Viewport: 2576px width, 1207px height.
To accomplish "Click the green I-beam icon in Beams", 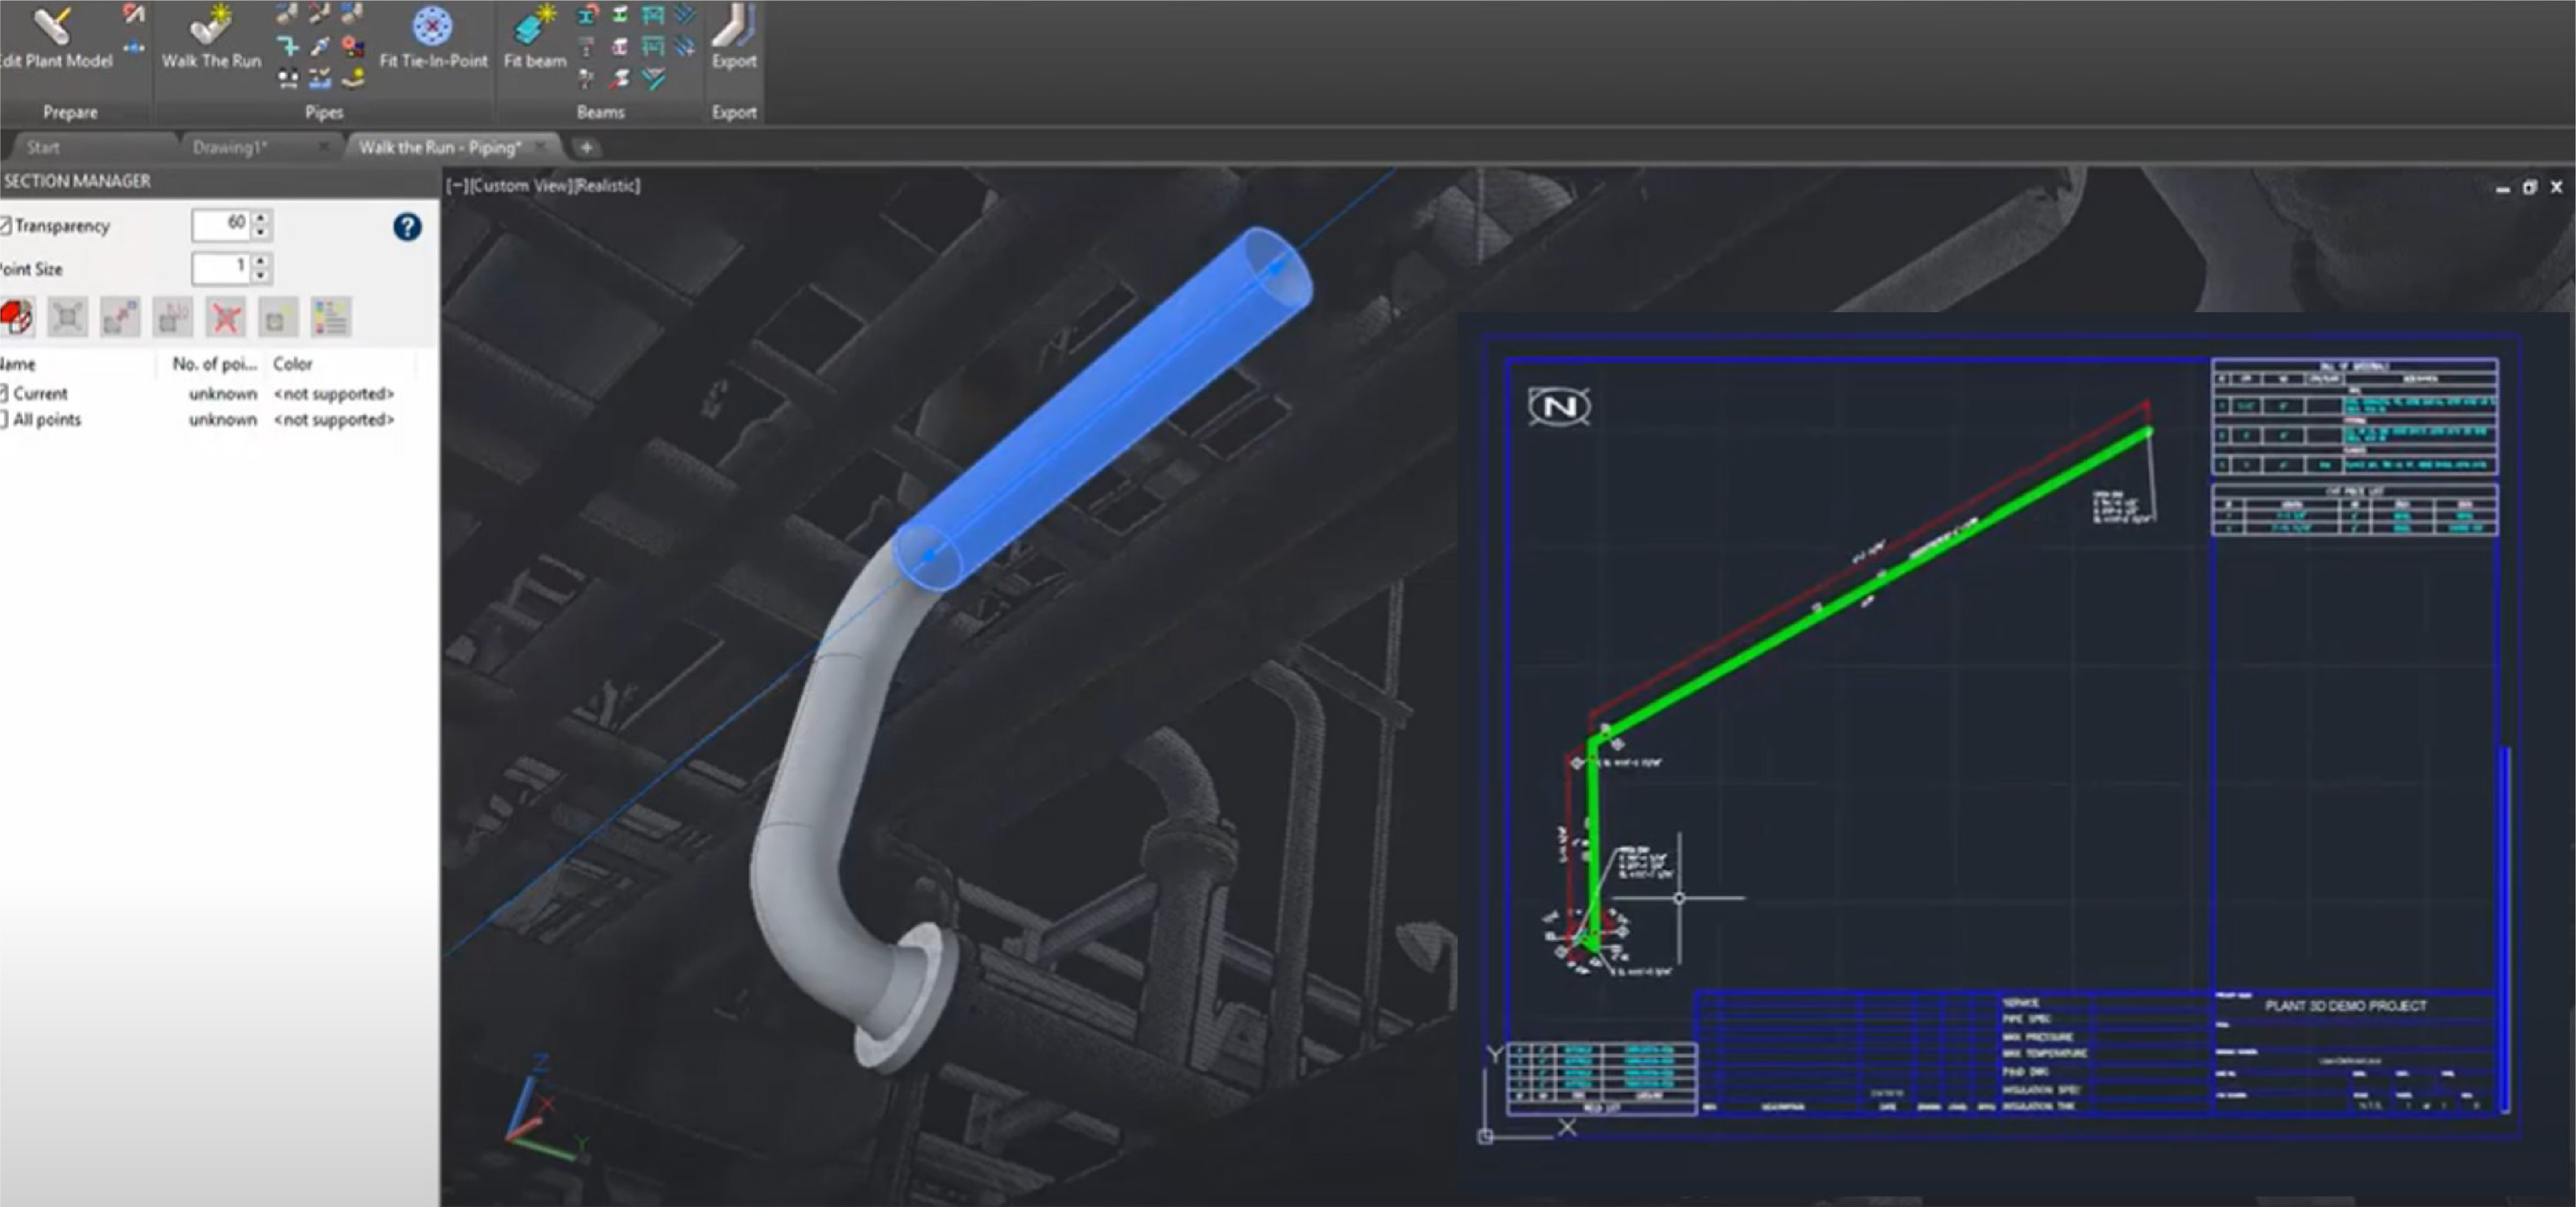I will point(619,14).
